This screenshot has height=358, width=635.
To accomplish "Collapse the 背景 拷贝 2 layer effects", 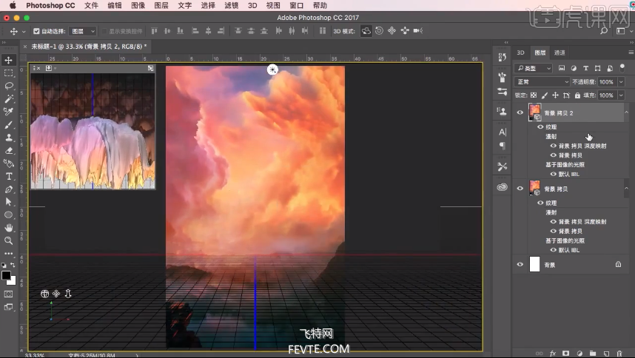I will click(x=627, y=112).
